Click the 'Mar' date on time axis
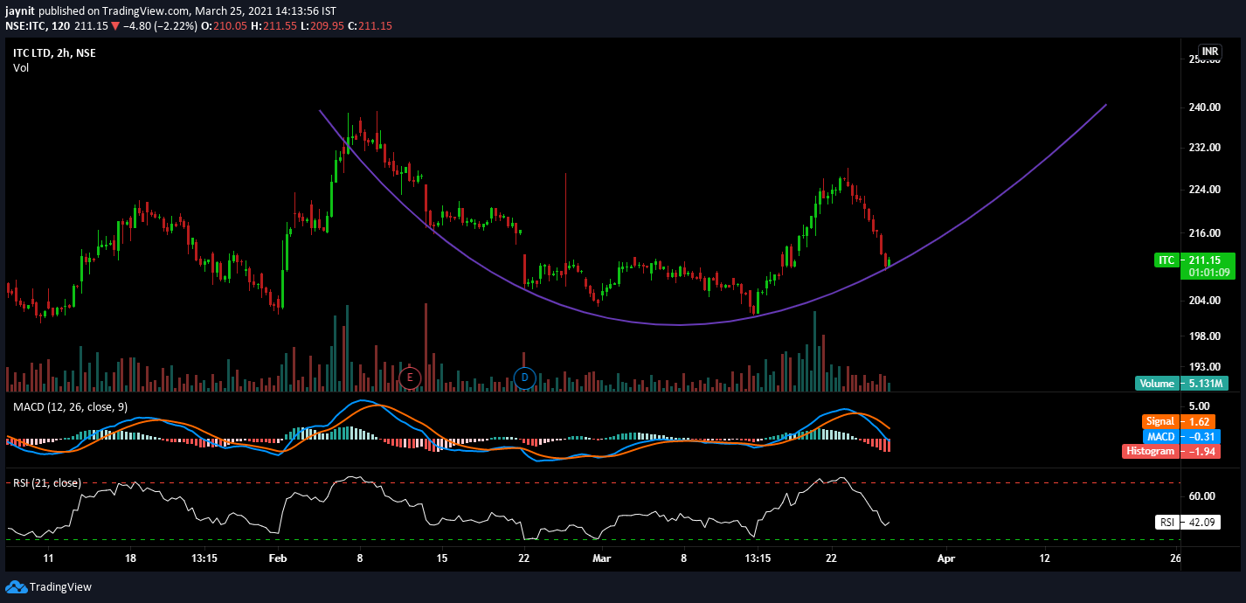This screenshot has width=1246, height=603. pyautogui.click(x=602, y=558)
